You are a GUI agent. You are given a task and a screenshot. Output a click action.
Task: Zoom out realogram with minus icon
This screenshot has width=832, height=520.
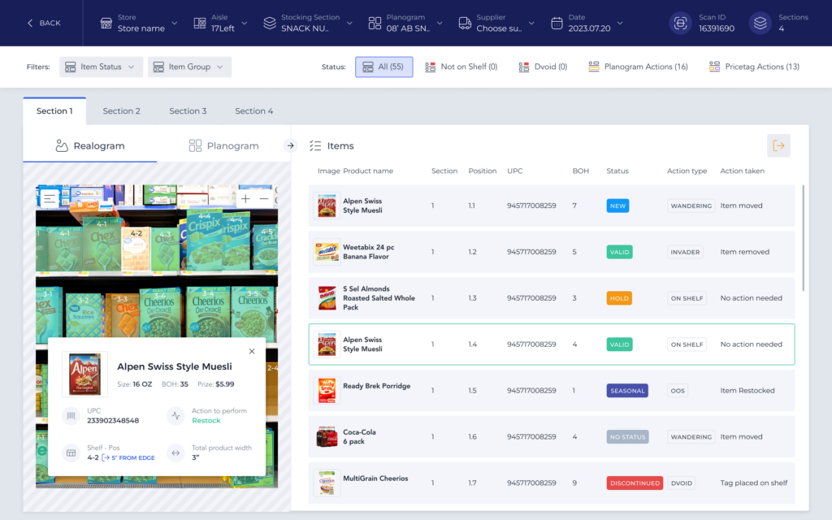(264, 198)
